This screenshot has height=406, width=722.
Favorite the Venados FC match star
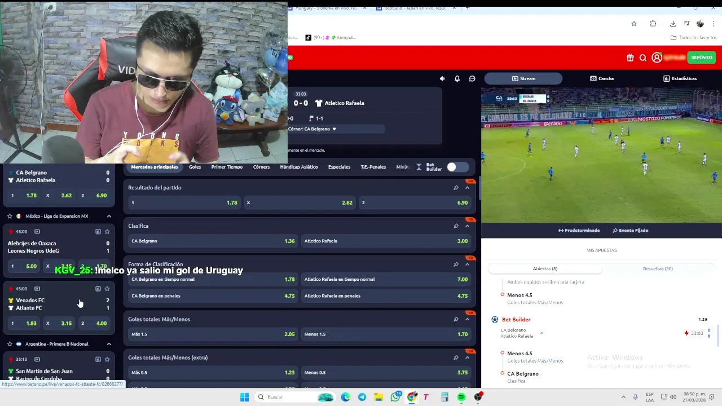pyautogui.click(x=107, y=289)
